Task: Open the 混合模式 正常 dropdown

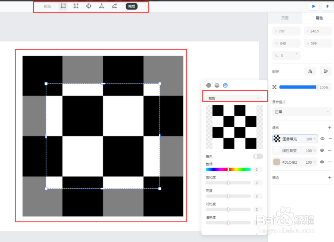Action: click(302, 112)
